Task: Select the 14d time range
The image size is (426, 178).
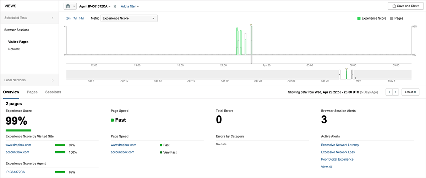Action: coord(81,18)
